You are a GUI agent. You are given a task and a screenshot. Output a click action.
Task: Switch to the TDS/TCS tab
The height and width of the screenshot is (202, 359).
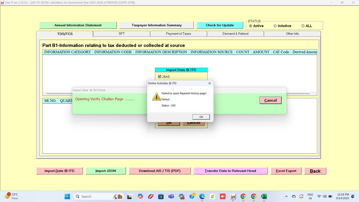pyautogui.click(x=65, y=34)
